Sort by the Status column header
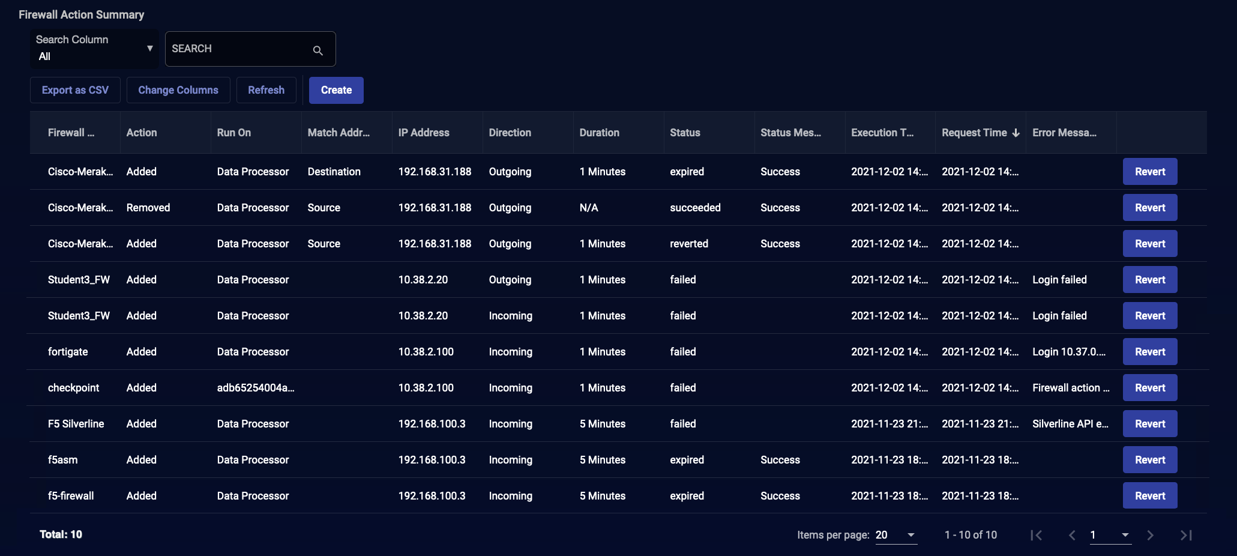Viewport: 1237px width, 556px height. pos(685,133)
